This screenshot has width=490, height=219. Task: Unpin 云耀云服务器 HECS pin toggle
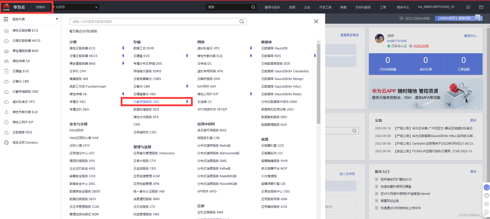(123, 56)
